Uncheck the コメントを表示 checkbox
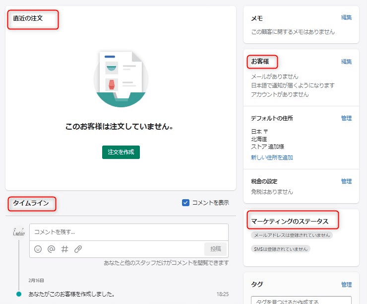This screenshot has height=304, width=367. point(185,203)
